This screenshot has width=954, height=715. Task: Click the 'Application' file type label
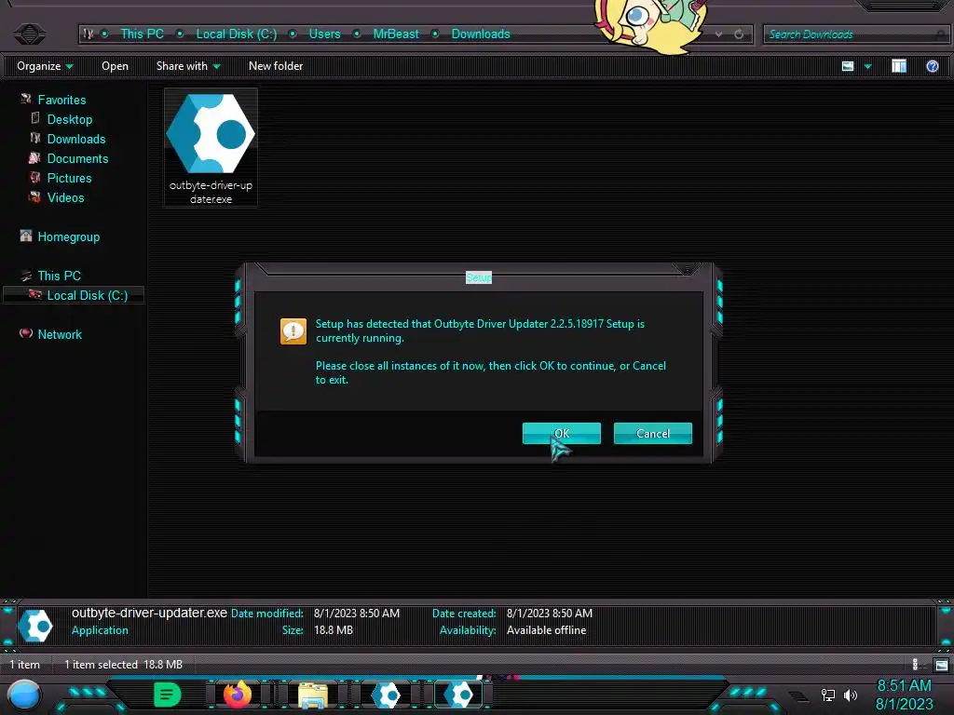pyautogui.click(x=100, y=630)
